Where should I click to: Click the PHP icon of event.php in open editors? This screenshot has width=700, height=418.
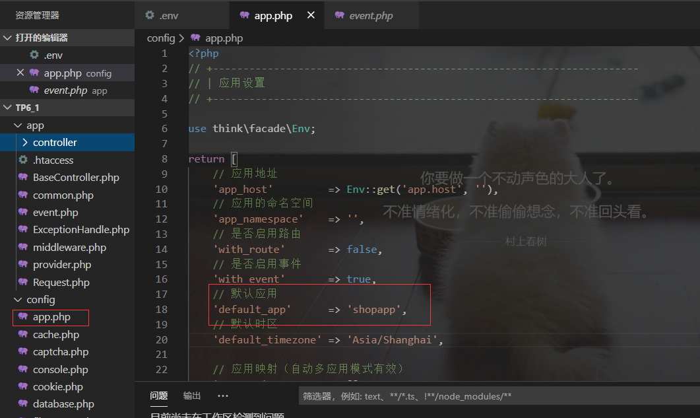[34, 89]
